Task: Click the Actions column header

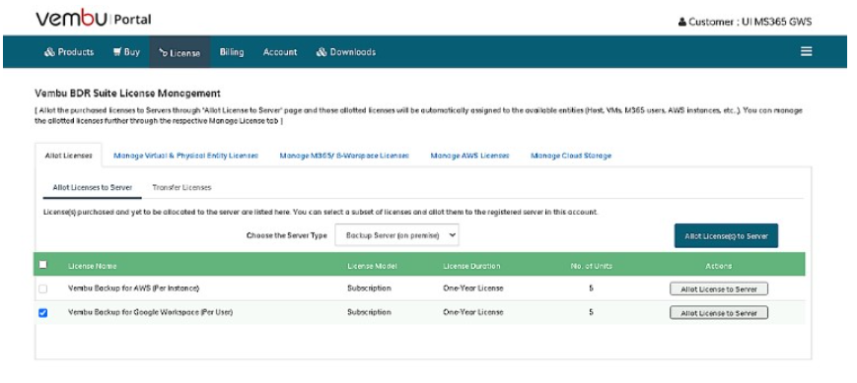Action: pyautogui.click(x=718, y=266)
